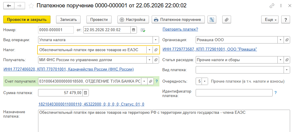Click the Счет получателя field
296x132 pixels.
90,81
